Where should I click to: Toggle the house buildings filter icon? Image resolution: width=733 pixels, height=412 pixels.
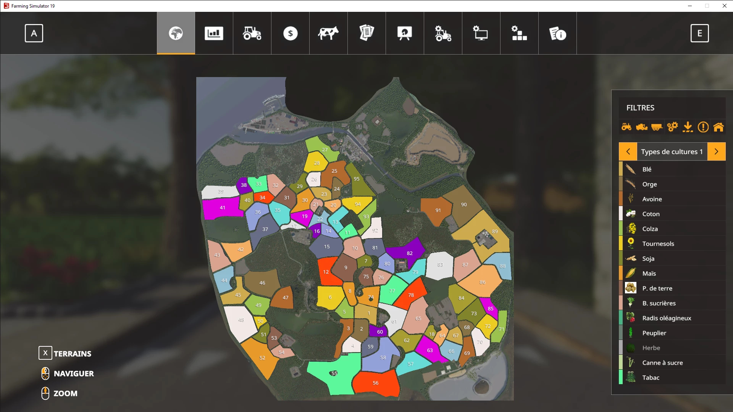(x=718, y=127)
